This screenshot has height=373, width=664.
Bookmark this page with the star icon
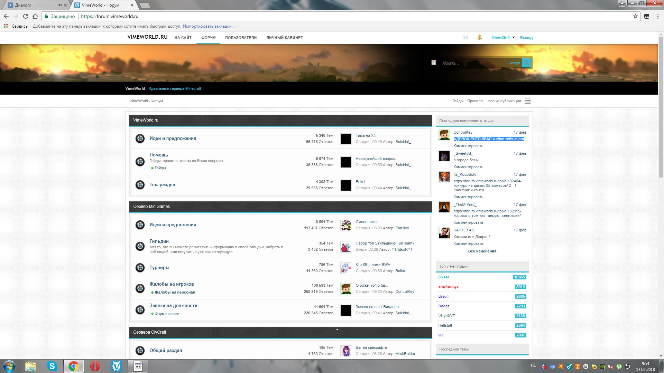[x=635, y=16]
